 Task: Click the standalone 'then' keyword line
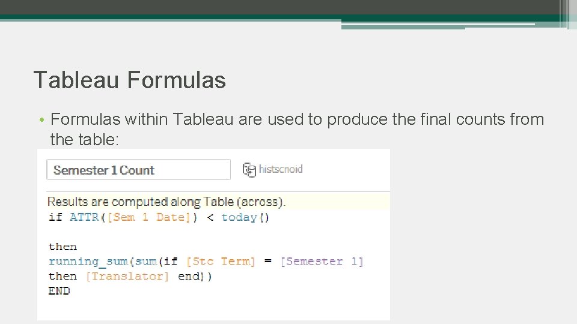[x=63, y=247]
